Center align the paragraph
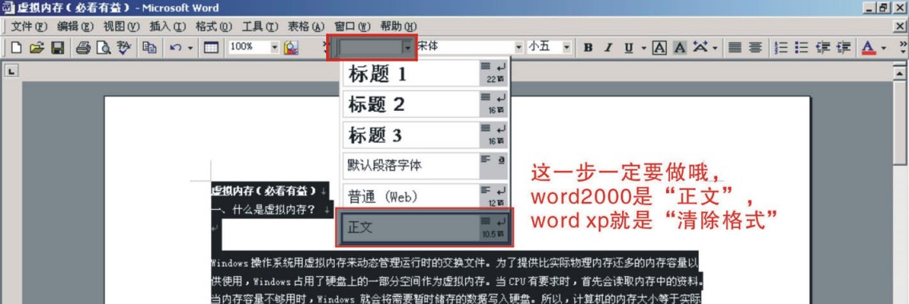909x304 pixels. point(755,48)
